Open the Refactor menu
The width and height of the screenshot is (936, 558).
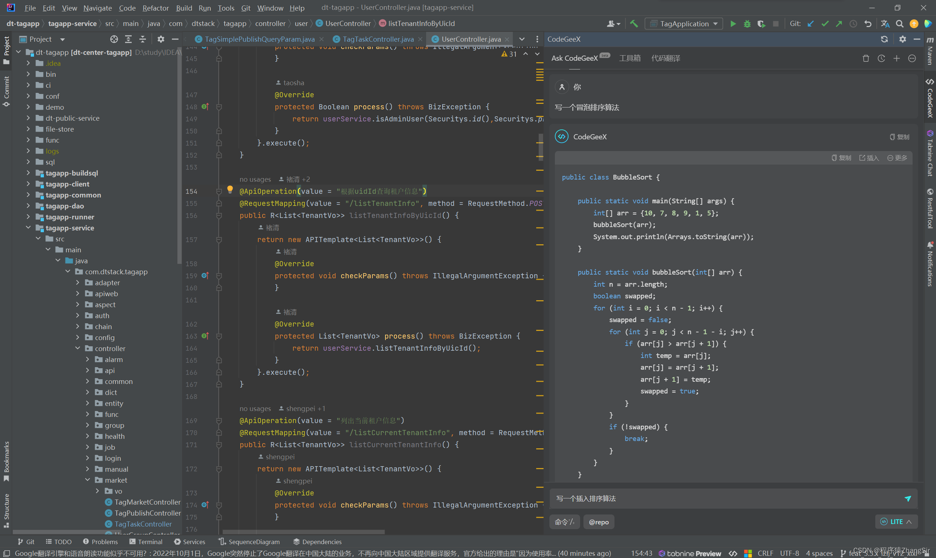155,8
